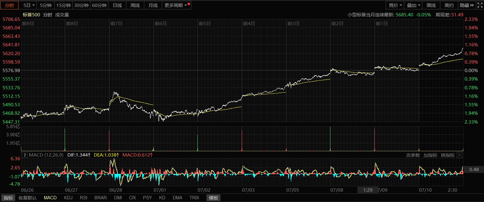Switch to 月线 monthly chart
The width and height of the screenshot is (484, 202).
153,5
